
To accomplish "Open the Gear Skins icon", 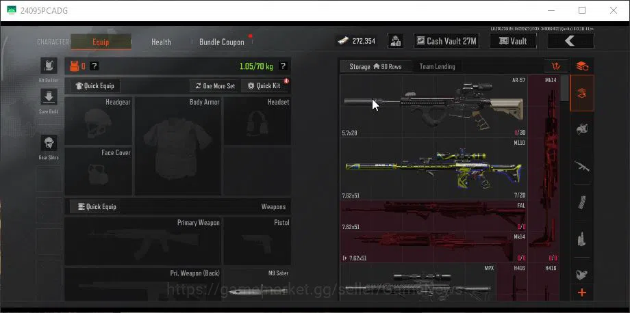I will coord(49,143).
